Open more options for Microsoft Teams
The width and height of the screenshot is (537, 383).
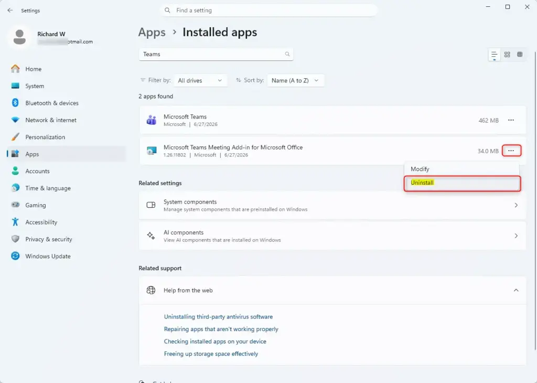click(x=511, y=120)
